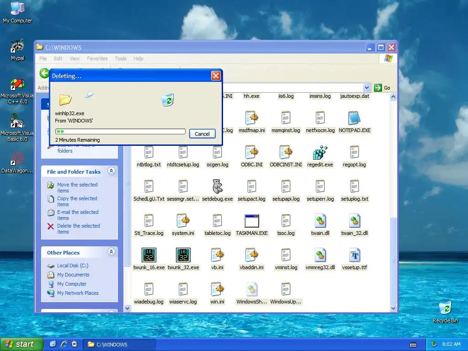Select the twunk_32.exe file icon

tap(183, 255)
